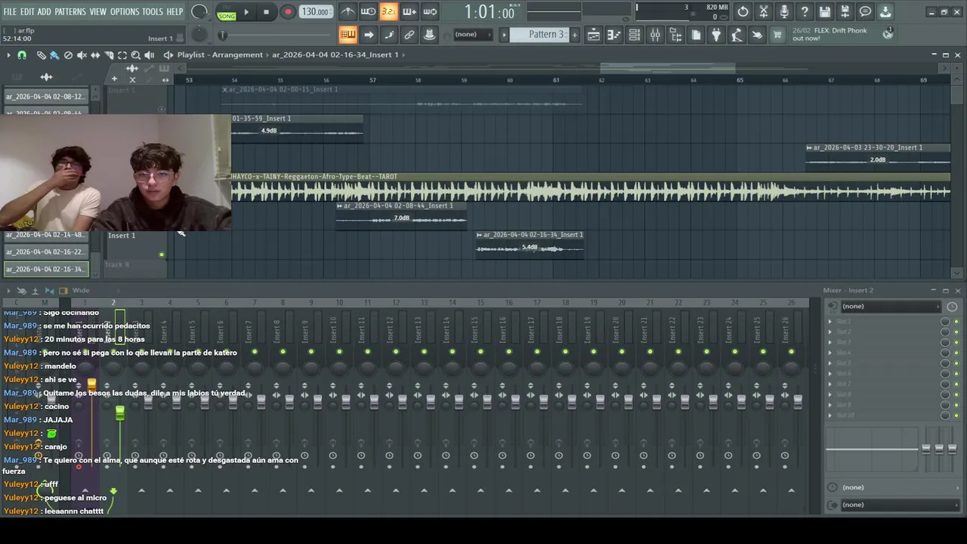Click the mixer Insert 2 volume fader
967x544 pixels.
pyautogui.click(x=119, y=413)
